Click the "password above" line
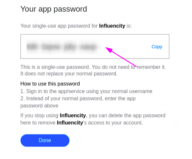The height and width of the screenshot is (159, 192). click(39, 106)
